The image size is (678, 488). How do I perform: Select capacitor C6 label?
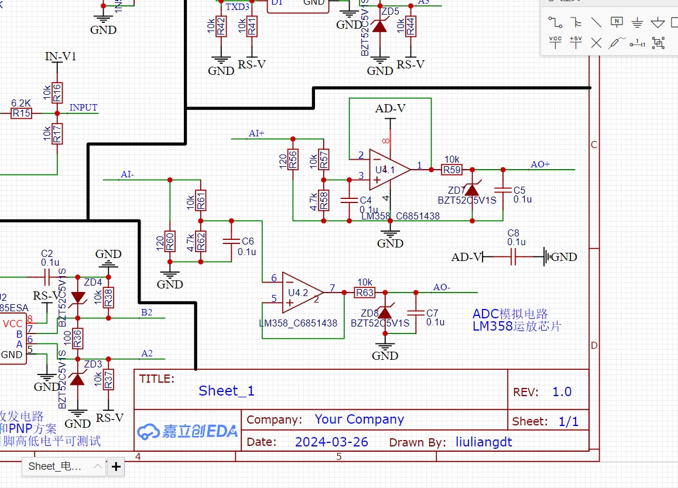point(248,241)
